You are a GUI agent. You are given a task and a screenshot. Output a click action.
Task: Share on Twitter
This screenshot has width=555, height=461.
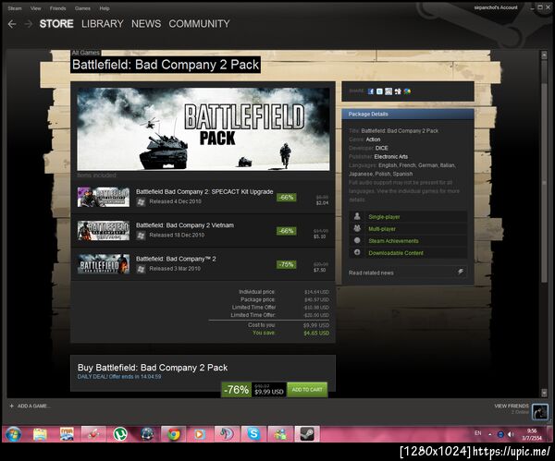(379, 91)
